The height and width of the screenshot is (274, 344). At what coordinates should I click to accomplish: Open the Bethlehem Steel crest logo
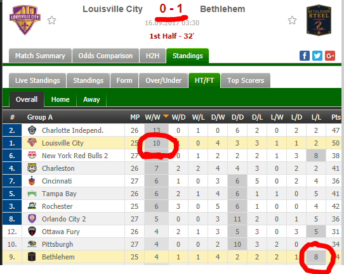click(319, 20)
